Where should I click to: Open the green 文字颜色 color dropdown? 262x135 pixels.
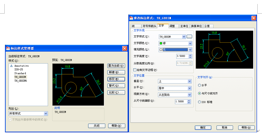point(190,43)
